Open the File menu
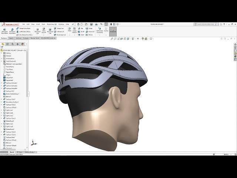Screen dimensions: 237x178 point(24,24)
